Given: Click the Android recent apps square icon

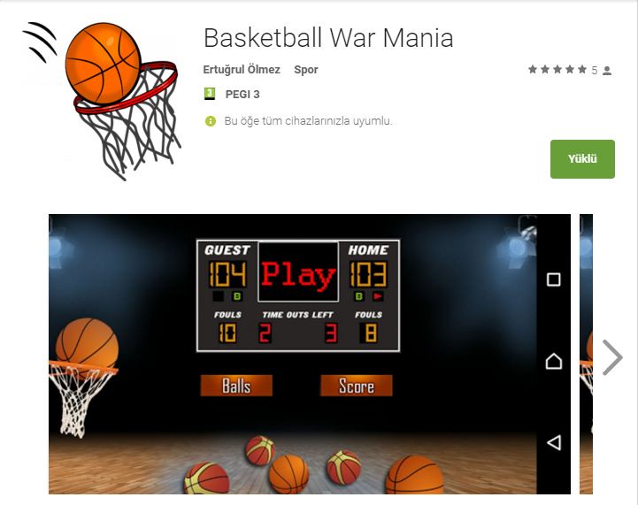Looking at the screenshot, I should point(553,279).
